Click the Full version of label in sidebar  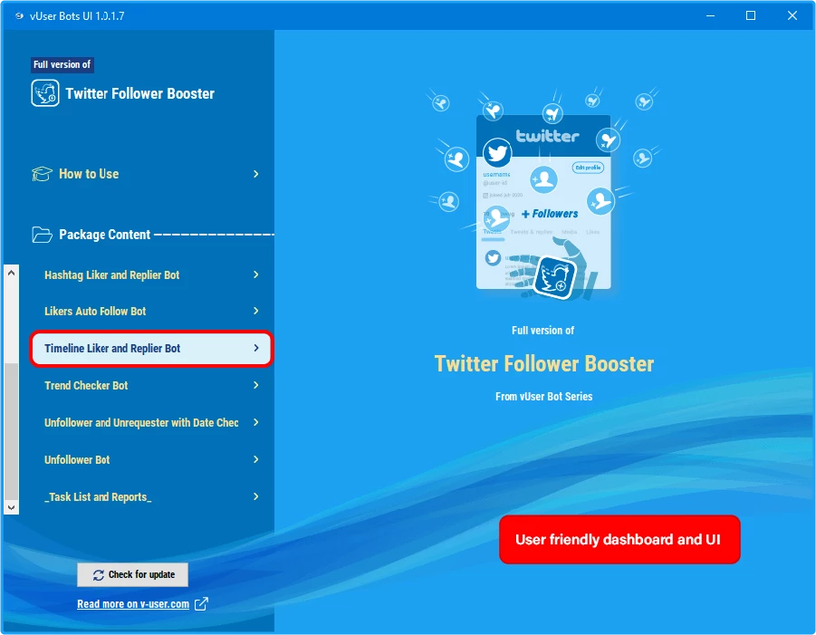(x=62, y=64)
